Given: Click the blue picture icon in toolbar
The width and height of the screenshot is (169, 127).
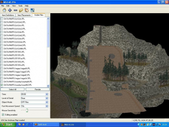Looking at the screenshot, I should coord(32,10).
